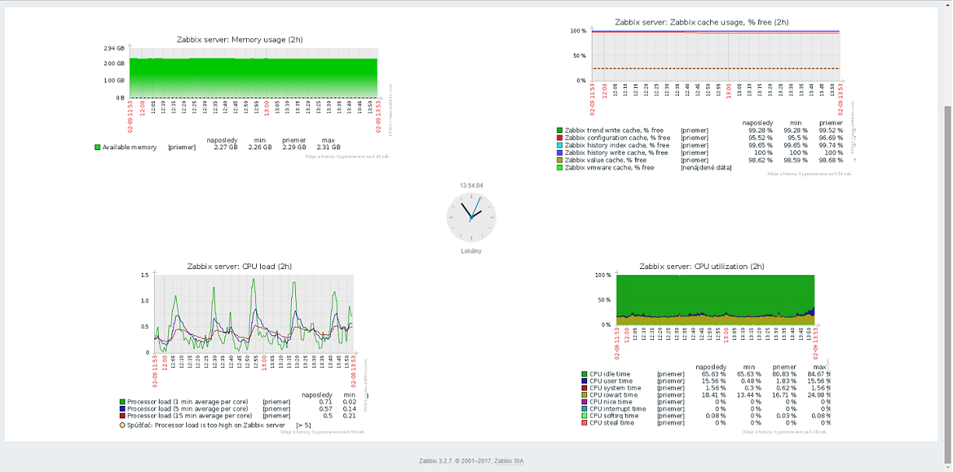Click the Available memory green legend swatch

click(98, 147)
